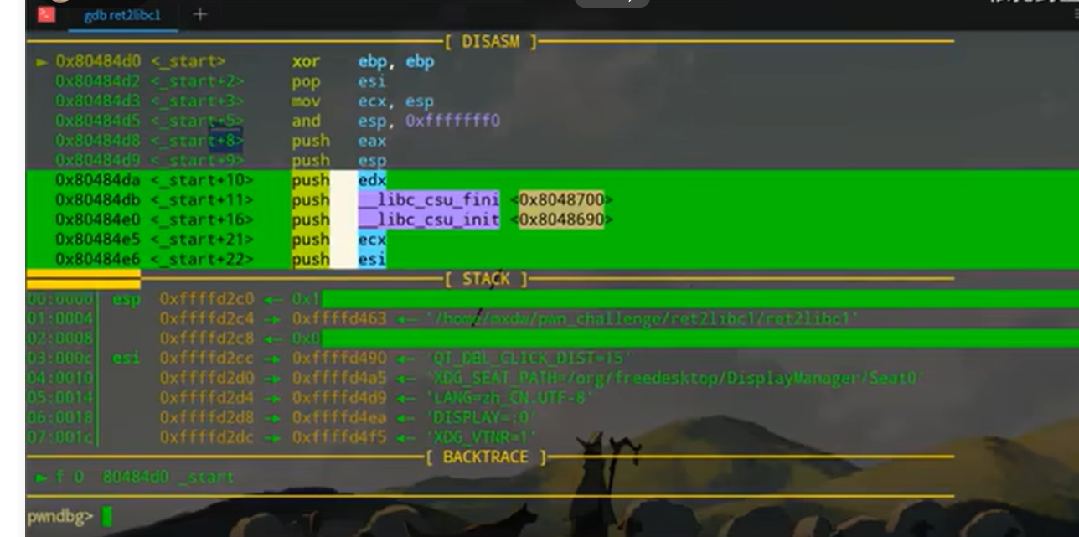
Task: Click address 0x80484db at _start+11
Action: 99,199
